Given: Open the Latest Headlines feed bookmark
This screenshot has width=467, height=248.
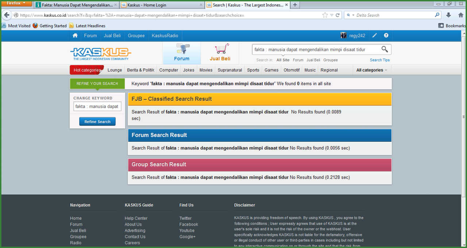Looking at the screenshot, I should pos(87,26).
